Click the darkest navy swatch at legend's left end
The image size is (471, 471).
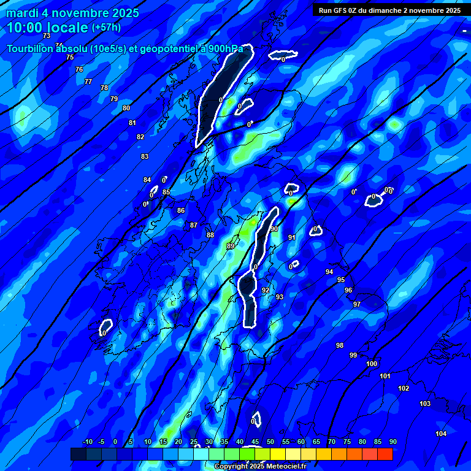coord(78,454)
